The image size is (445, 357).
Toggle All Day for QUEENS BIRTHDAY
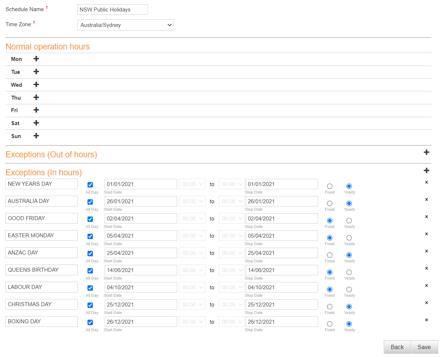click(90, 271)
